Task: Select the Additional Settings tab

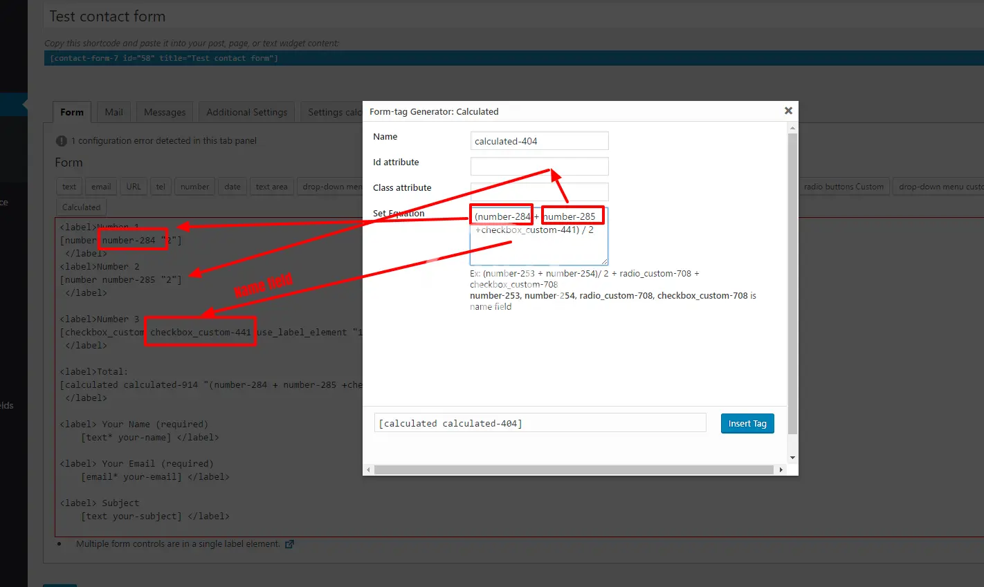Action: [x=246, y=112]
